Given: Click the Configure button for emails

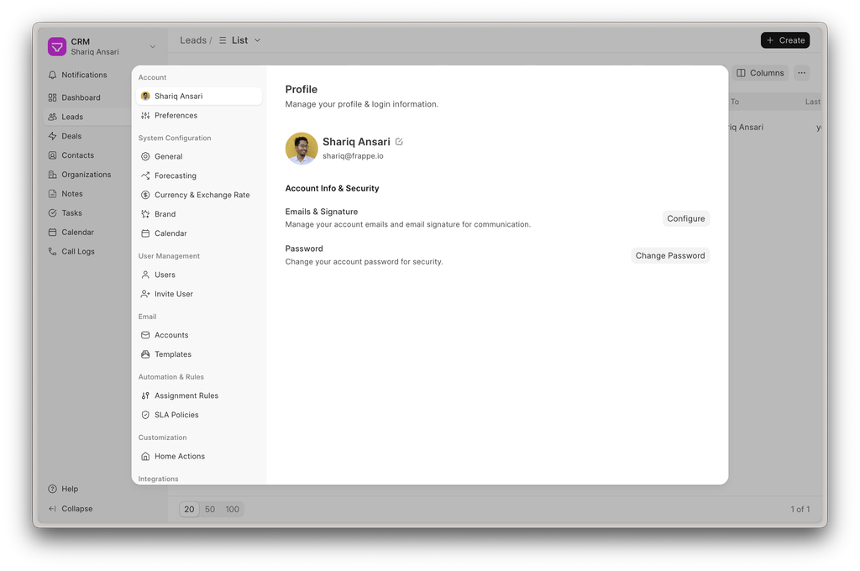Looking at the screenshot, I should coord(685,218).
